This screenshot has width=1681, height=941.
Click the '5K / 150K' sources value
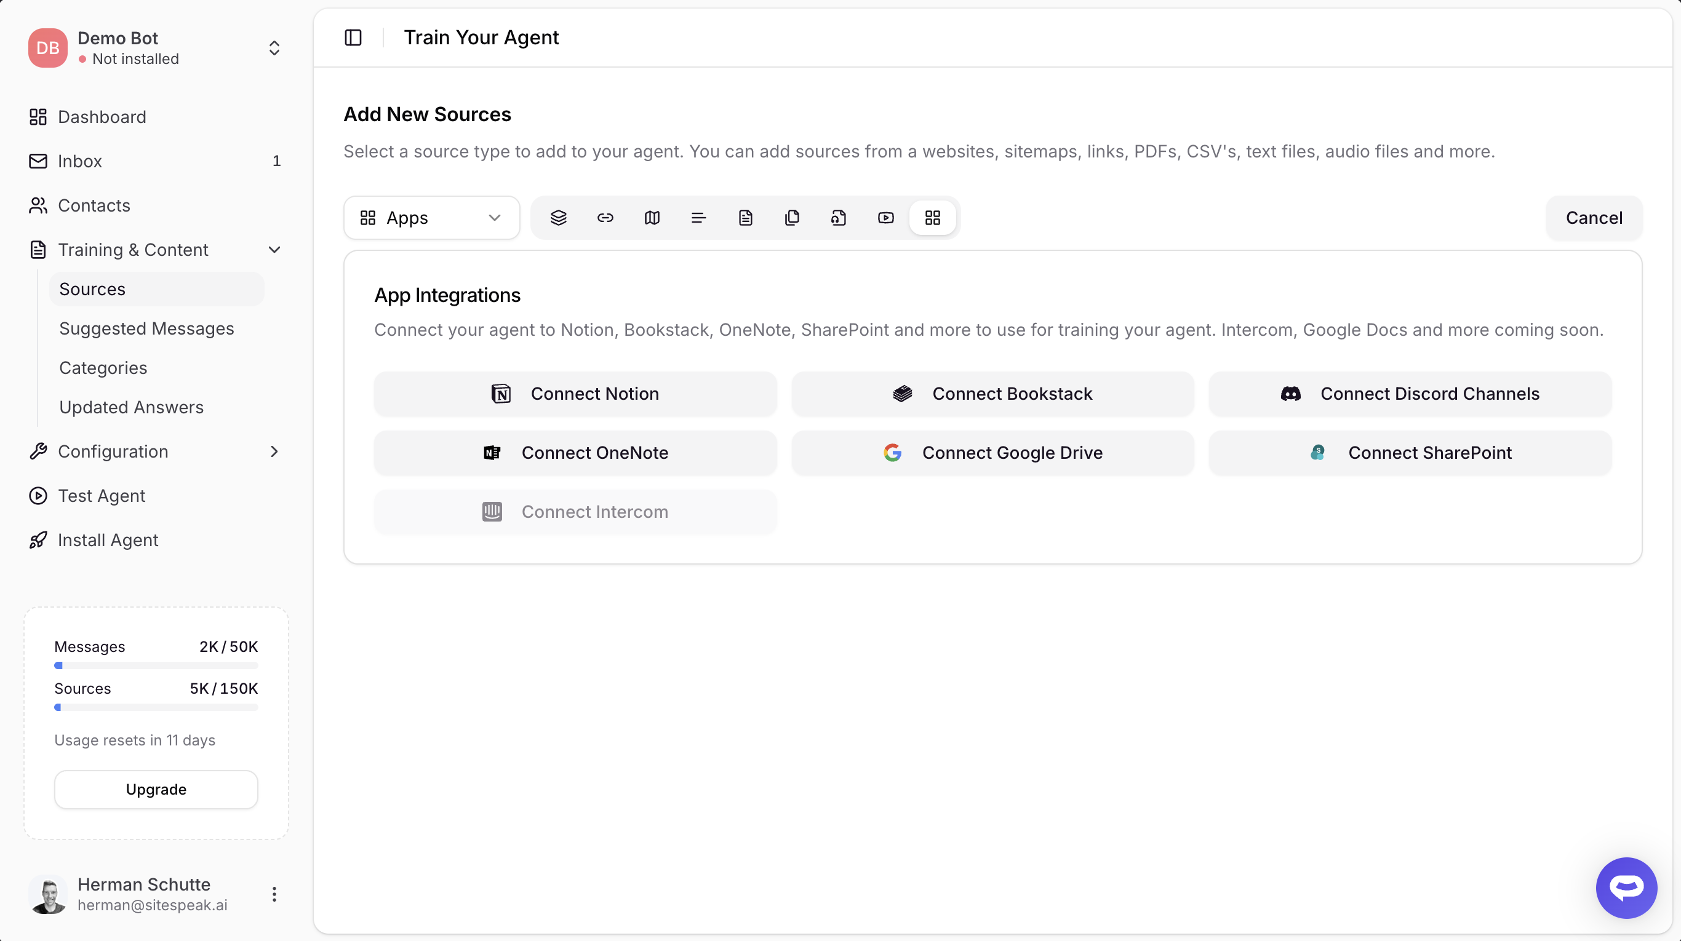[224, 689]
